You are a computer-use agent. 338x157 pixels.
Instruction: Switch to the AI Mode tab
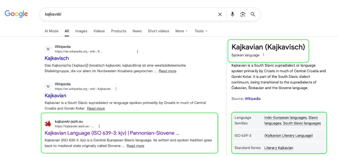[x=51, y=31]
